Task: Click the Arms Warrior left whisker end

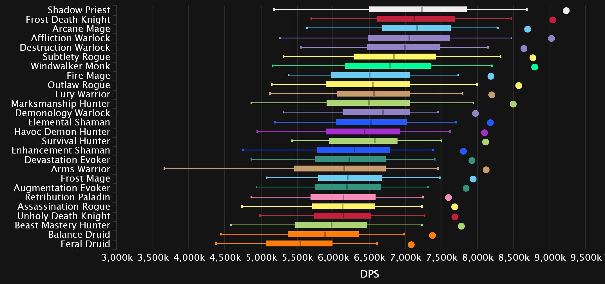Action: pos(164,169)
